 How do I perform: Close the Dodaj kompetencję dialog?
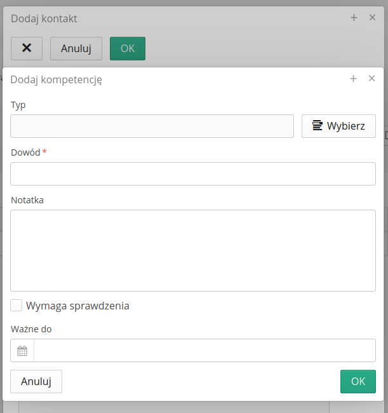point(372,79)
